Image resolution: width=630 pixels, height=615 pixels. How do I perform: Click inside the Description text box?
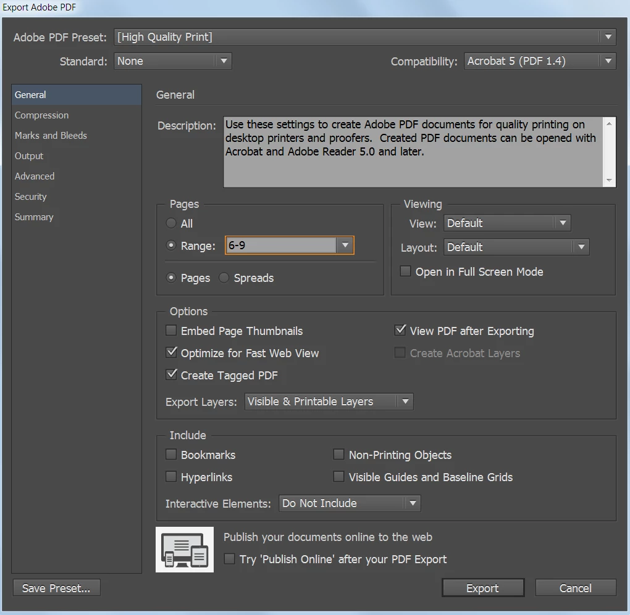413,152
